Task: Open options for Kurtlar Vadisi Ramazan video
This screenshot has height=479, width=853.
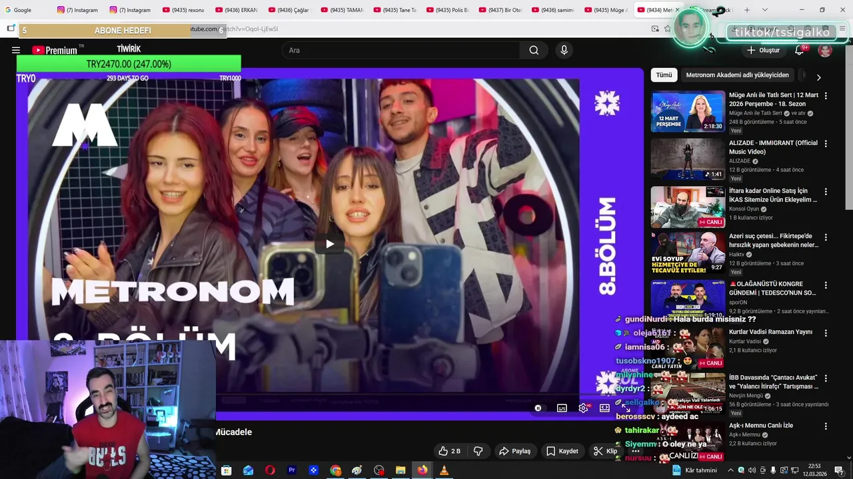Action: point(826,333)
